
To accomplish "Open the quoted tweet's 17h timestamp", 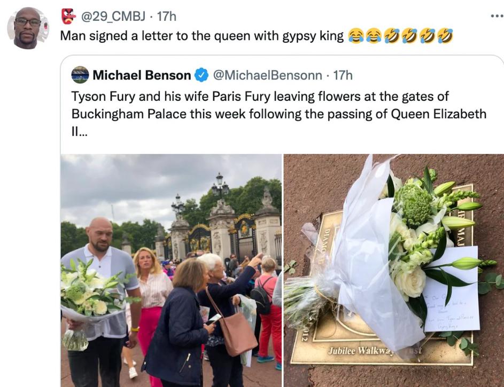I will [343, 75].
